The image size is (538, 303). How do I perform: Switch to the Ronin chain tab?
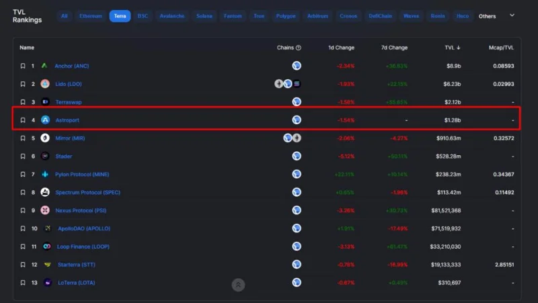pyautogui.click(x=438, y=16)
